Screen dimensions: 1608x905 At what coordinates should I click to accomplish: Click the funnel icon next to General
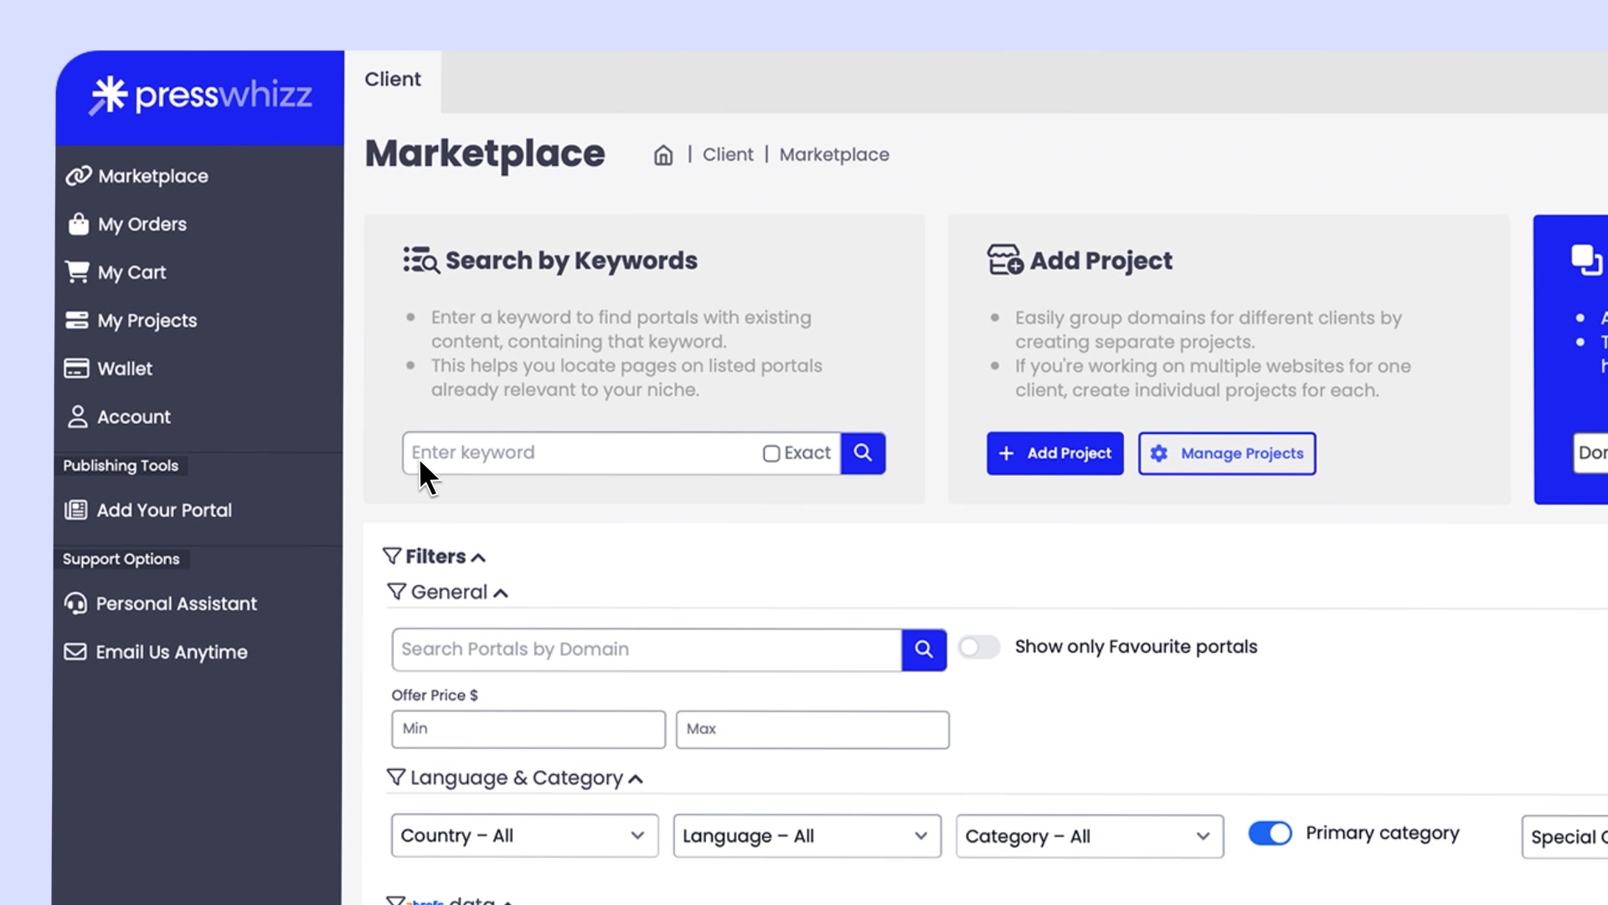point(396,592)
